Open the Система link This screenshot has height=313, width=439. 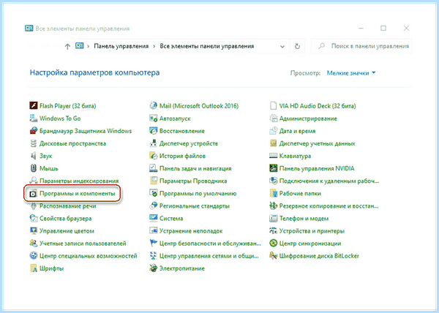tap(171, 218)
